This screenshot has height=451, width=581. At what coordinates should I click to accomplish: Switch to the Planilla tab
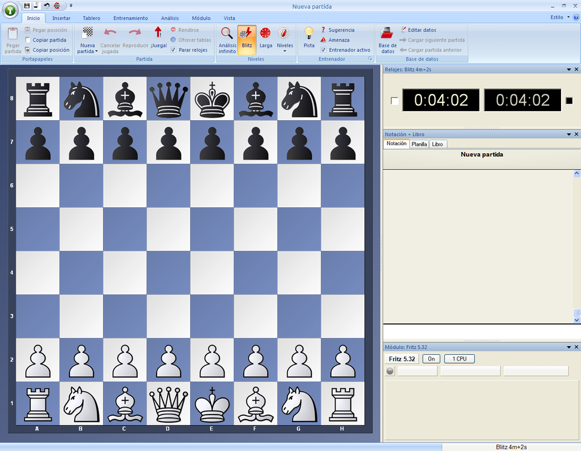(x=419, y=144)
